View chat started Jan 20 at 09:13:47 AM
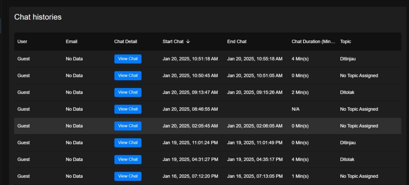The image size is (409, 185). tap(128, 92)
